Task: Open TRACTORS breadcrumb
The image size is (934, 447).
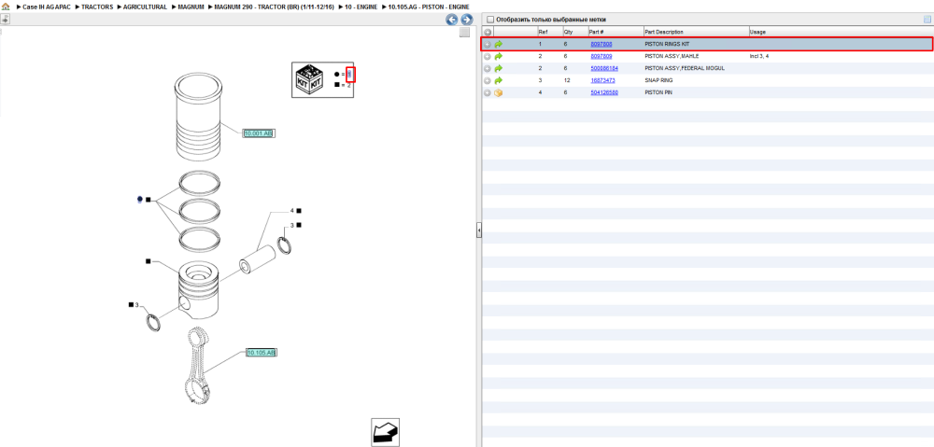Action: click(97, 7)
